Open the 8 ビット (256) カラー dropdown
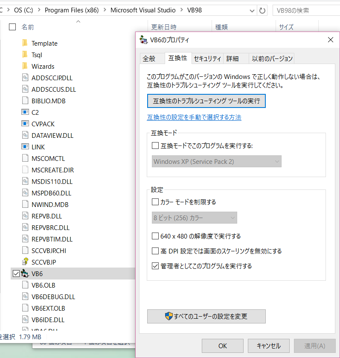The image size is (340, 358). click(x=195, y=218)
